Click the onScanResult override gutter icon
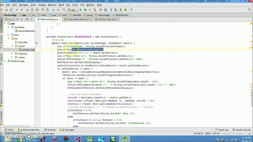 click(36, 43)
